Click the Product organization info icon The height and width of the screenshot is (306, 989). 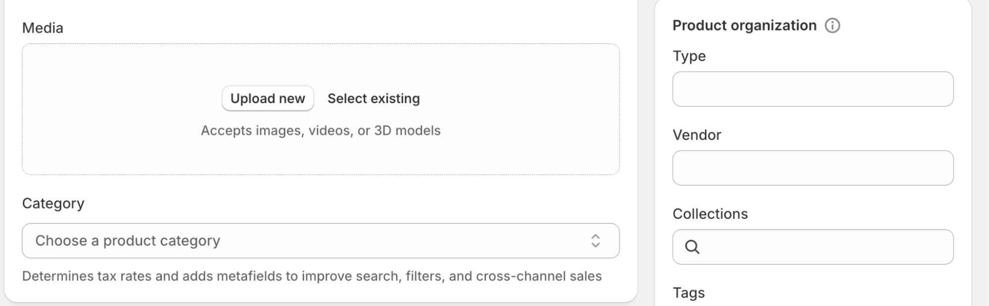(832, 26)
